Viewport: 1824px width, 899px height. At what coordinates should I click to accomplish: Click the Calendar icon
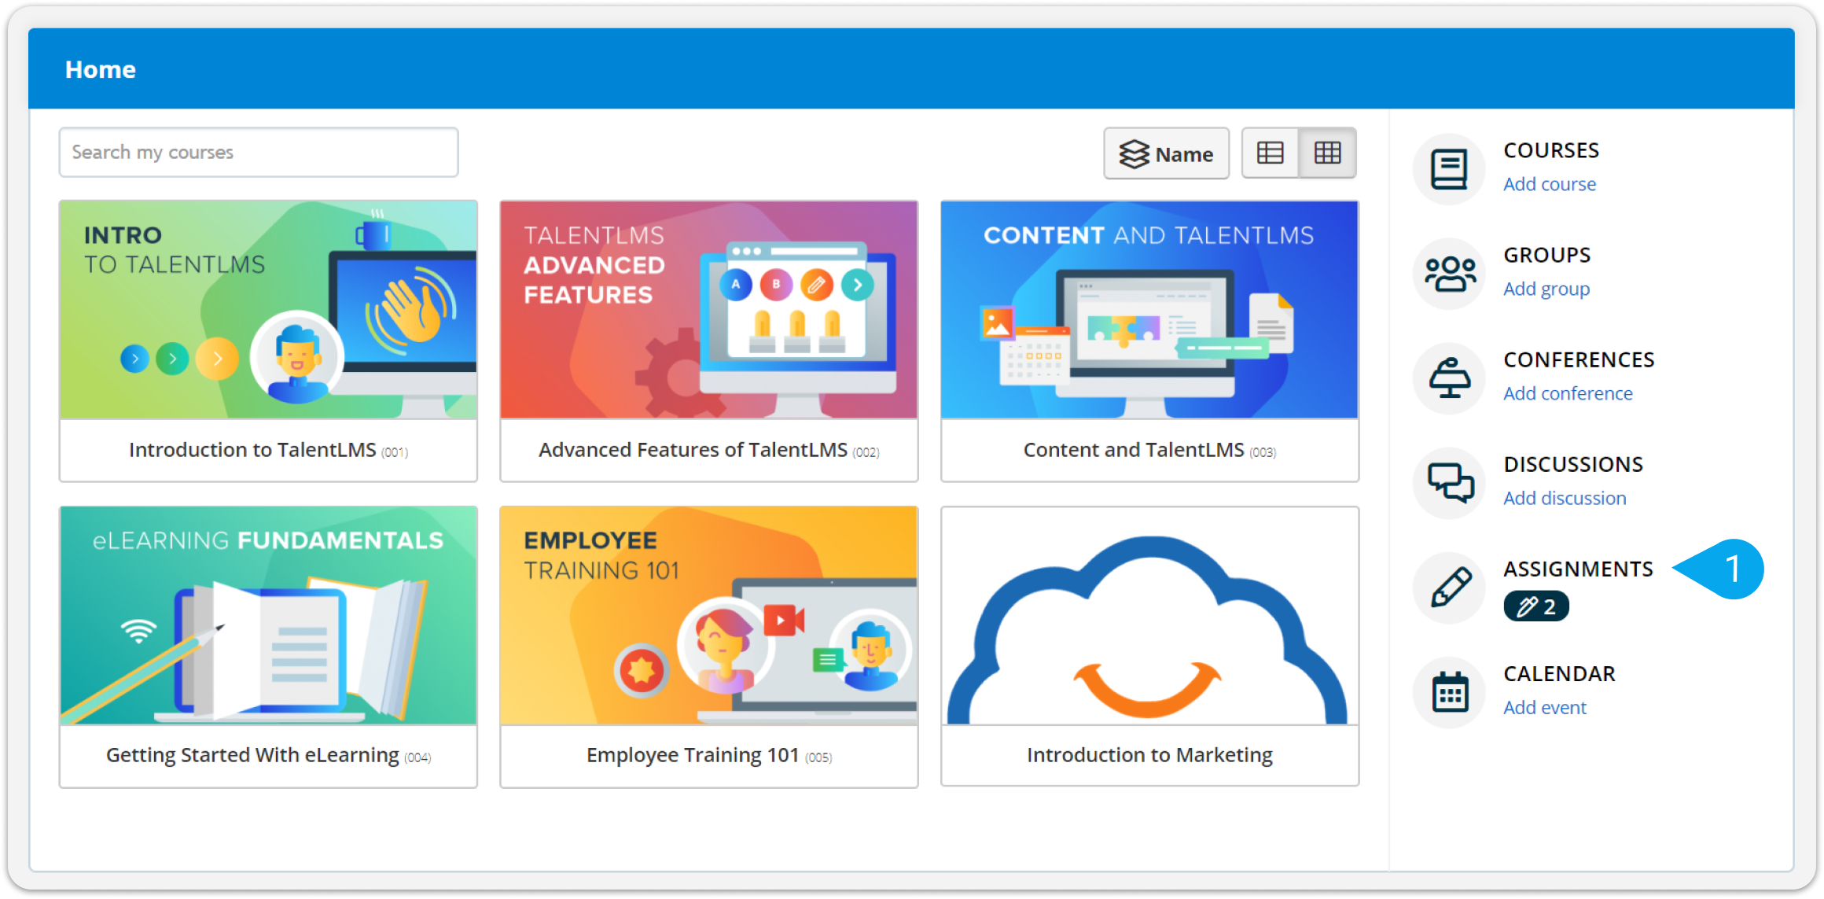[x=1449, y=692]
